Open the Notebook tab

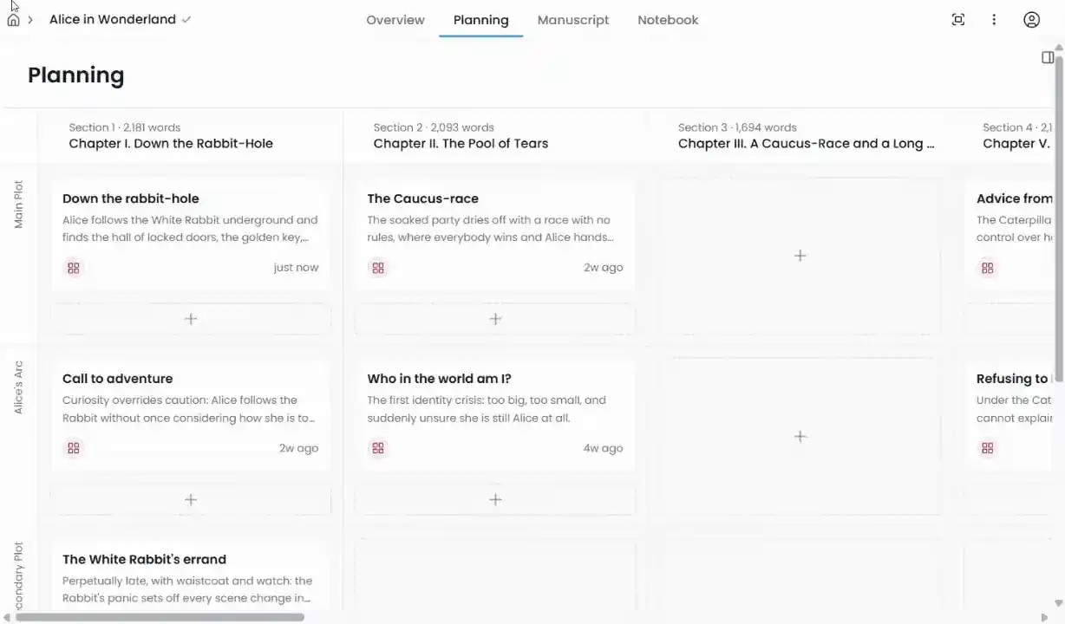pos(668,20)
